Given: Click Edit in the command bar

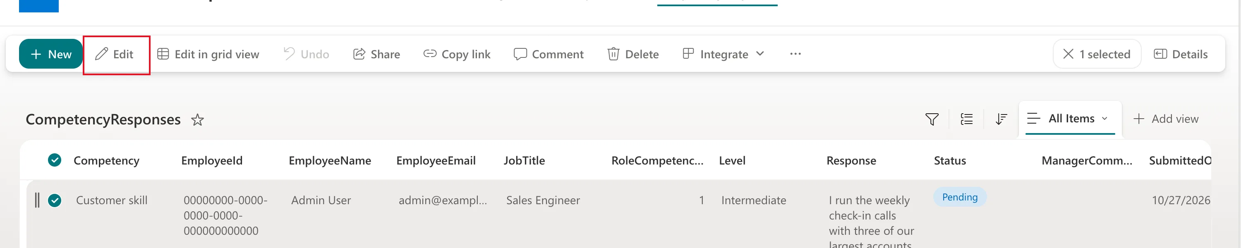Looking at the screenshot, I should pyautogui.click(x=115, y=54).
